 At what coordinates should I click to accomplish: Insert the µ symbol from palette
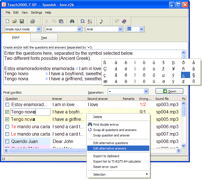coord(163,75)
